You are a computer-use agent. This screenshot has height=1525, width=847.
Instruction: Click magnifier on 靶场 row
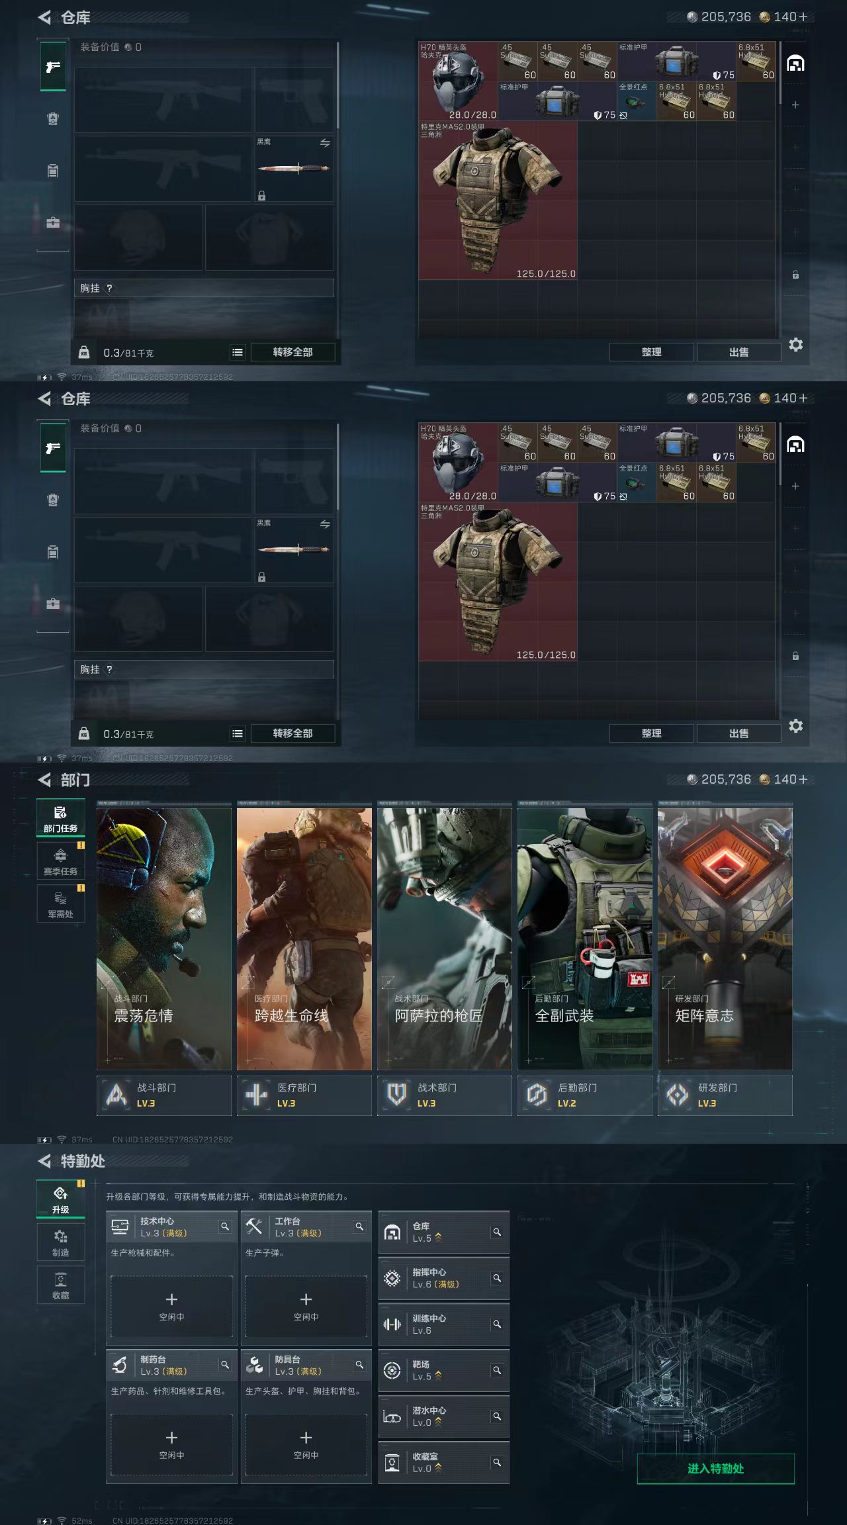(x=497, y=1370)
